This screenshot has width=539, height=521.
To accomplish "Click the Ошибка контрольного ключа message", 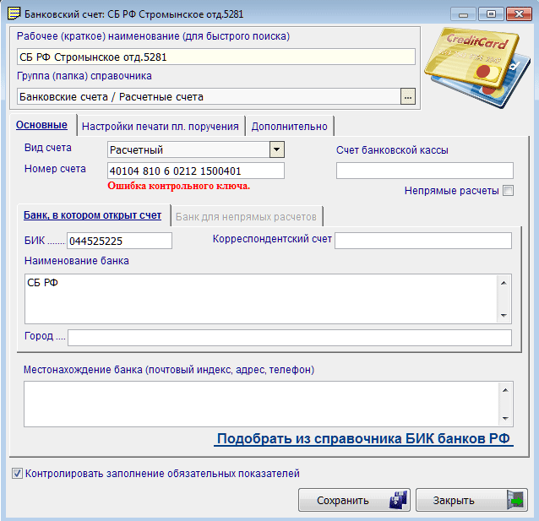I will [178, 186].
